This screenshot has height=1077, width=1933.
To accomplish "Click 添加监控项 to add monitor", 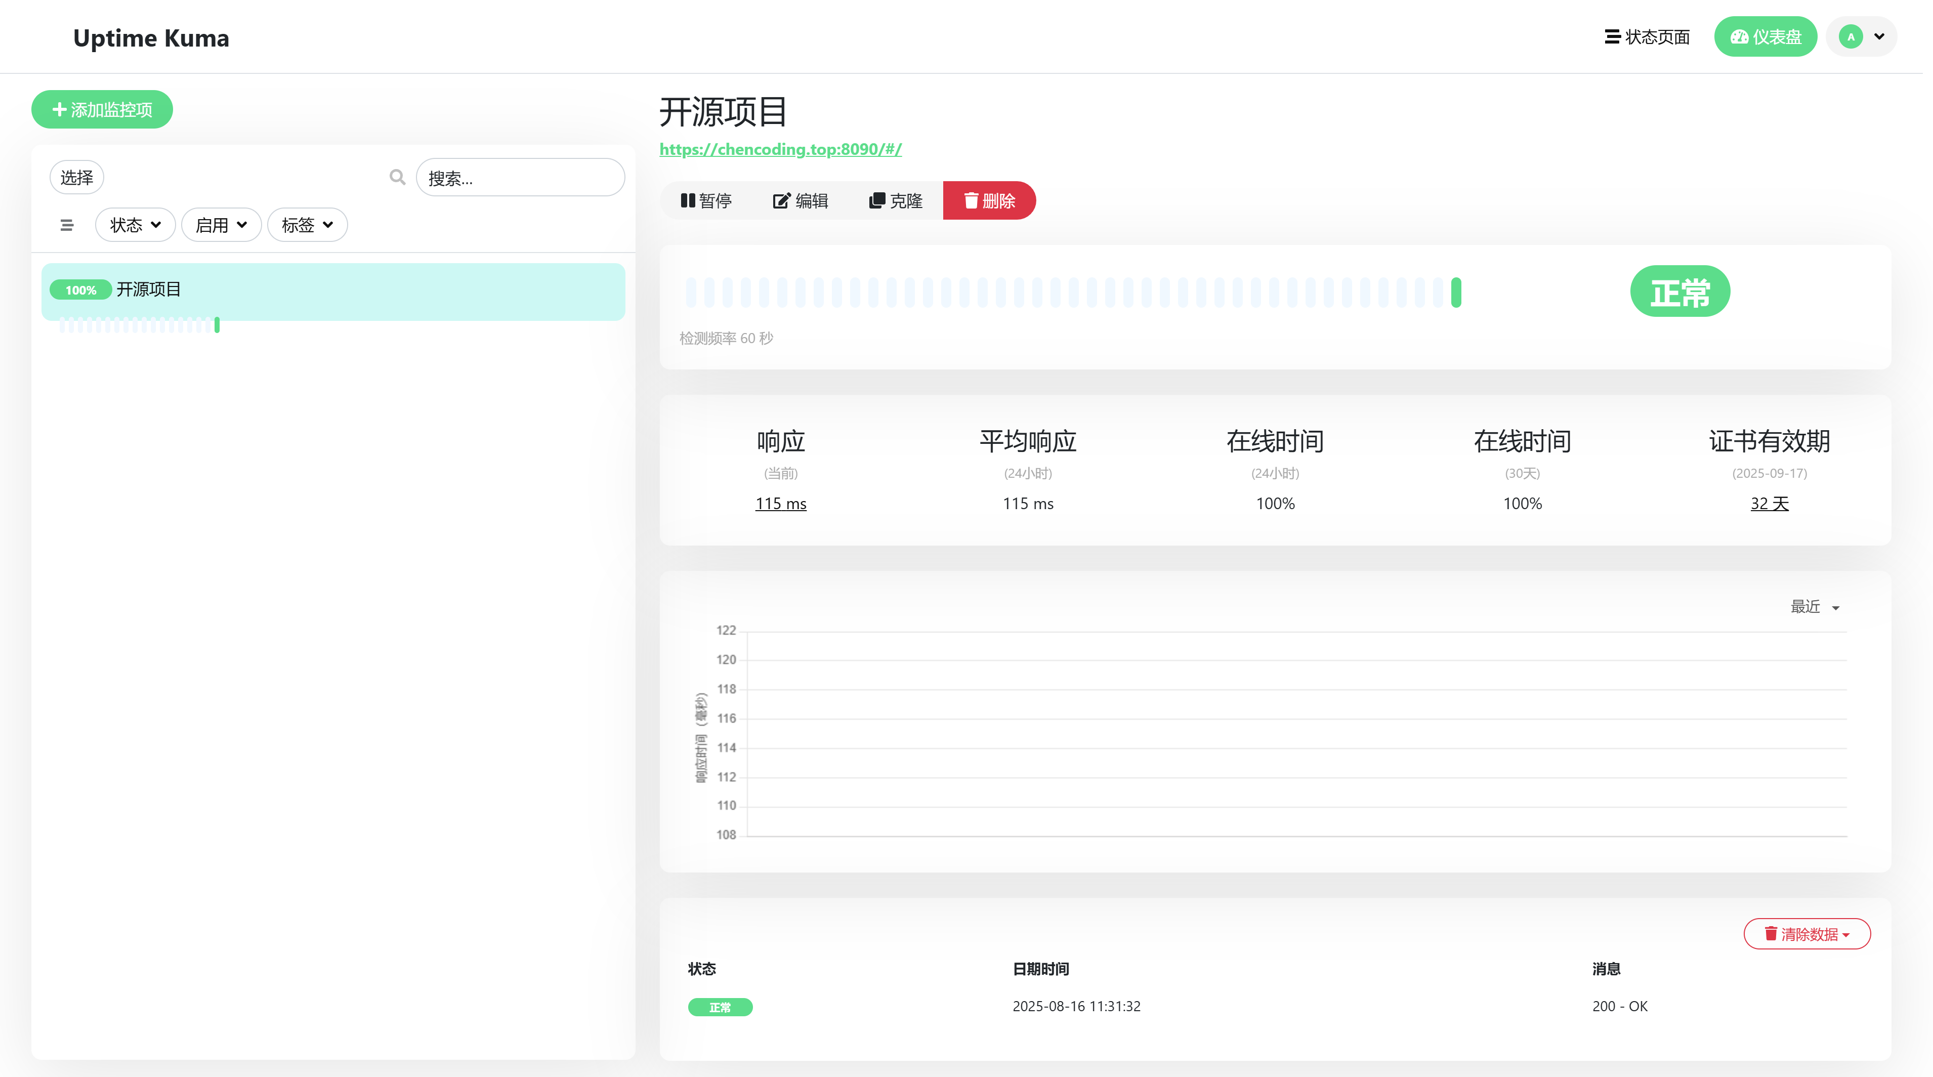I will click(102, 110).
